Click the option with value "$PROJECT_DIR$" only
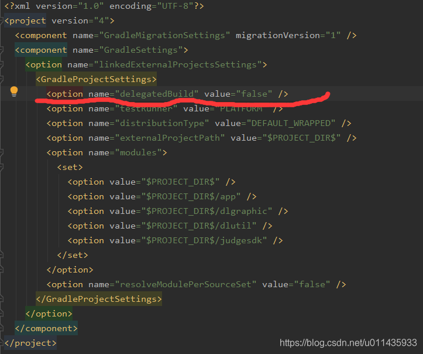This screenshot has width=423, height=354. [152, 182]
